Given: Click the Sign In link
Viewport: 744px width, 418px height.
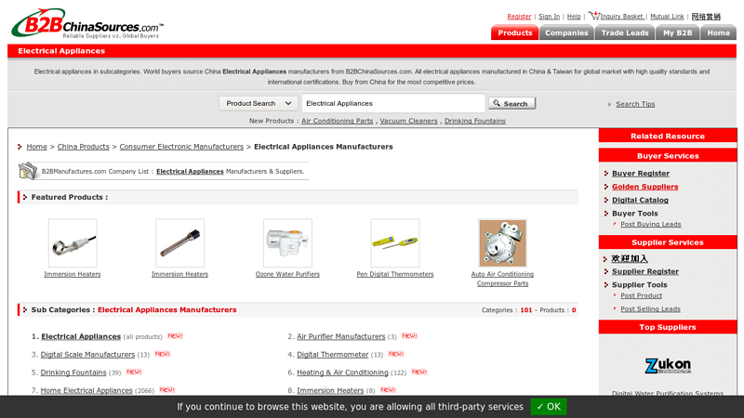Looking at the screenshot, I should [x=549, y=16].
